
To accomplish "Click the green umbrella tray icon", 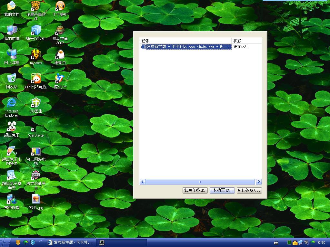I will tap(313, 242).
